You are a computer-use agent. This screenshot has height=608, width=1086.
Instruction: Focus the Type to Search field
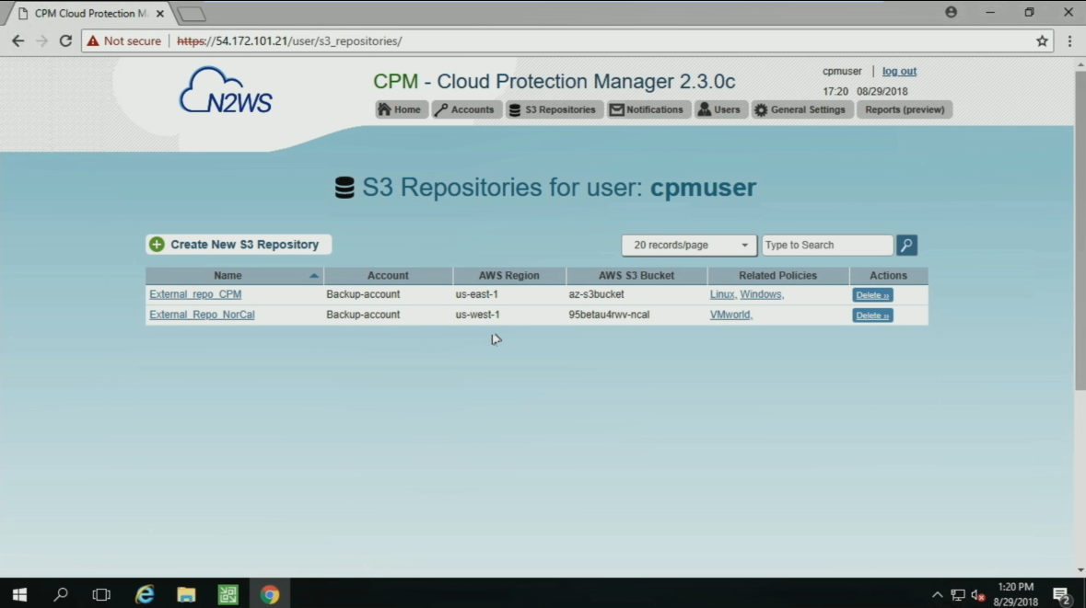click(x=827, y=245)
